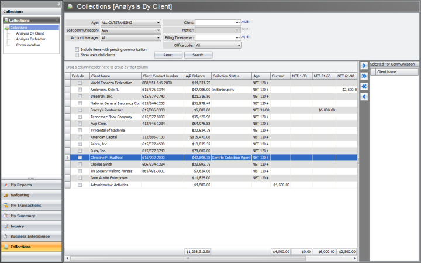The width and height of the screenshot is (421, 263).
Task: Open Client lookup ellipsis button
Action: coord(237,23)
